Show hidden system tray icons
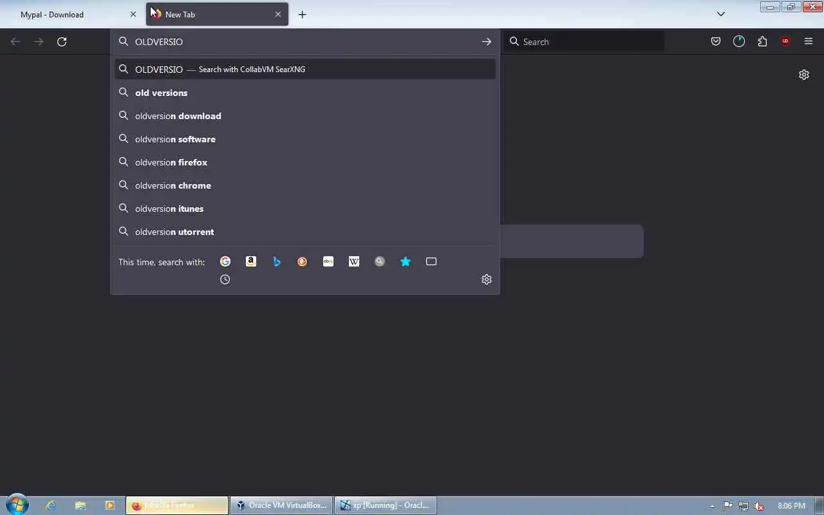The width and height of the screenshot is (824, 515). coord(712,506)
